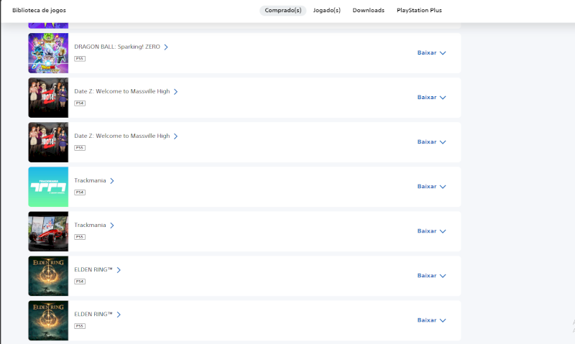Click the PS5 badge under Trackmania

[80, 237]
